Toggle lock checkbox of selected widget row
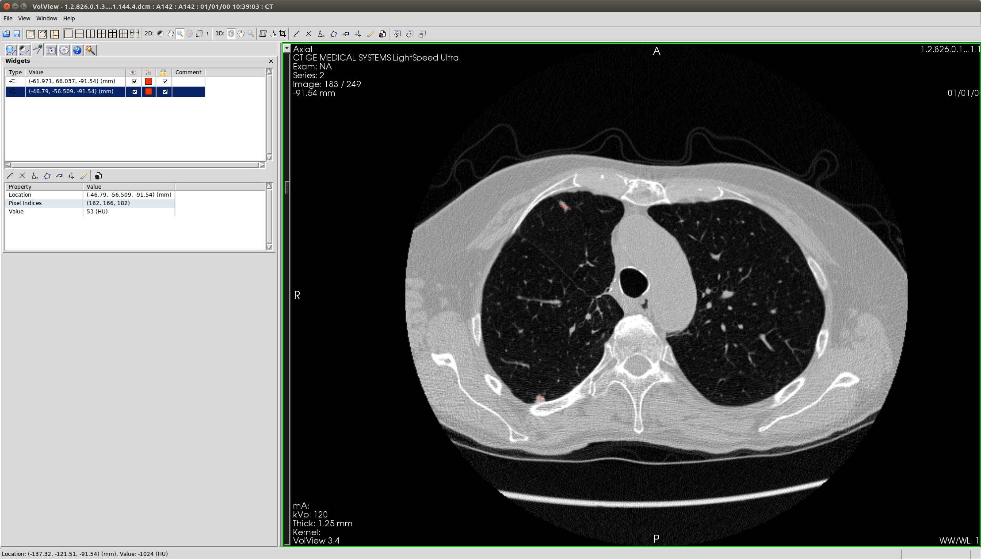The width and height of the screenshot is (981, 559). click(165, 91)
